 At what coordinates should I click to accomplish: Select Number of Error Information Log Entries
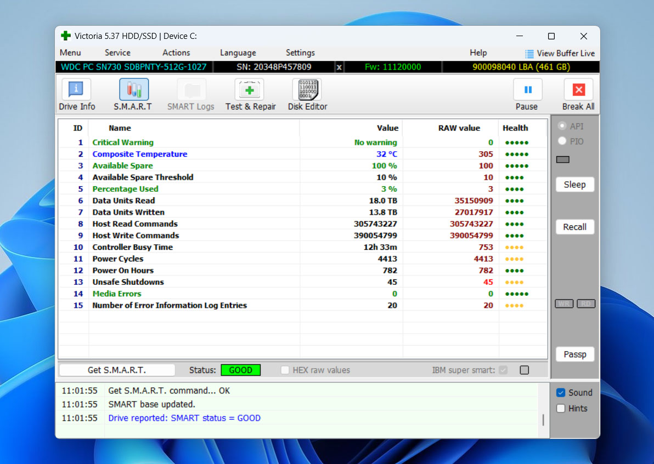(303, 305)
